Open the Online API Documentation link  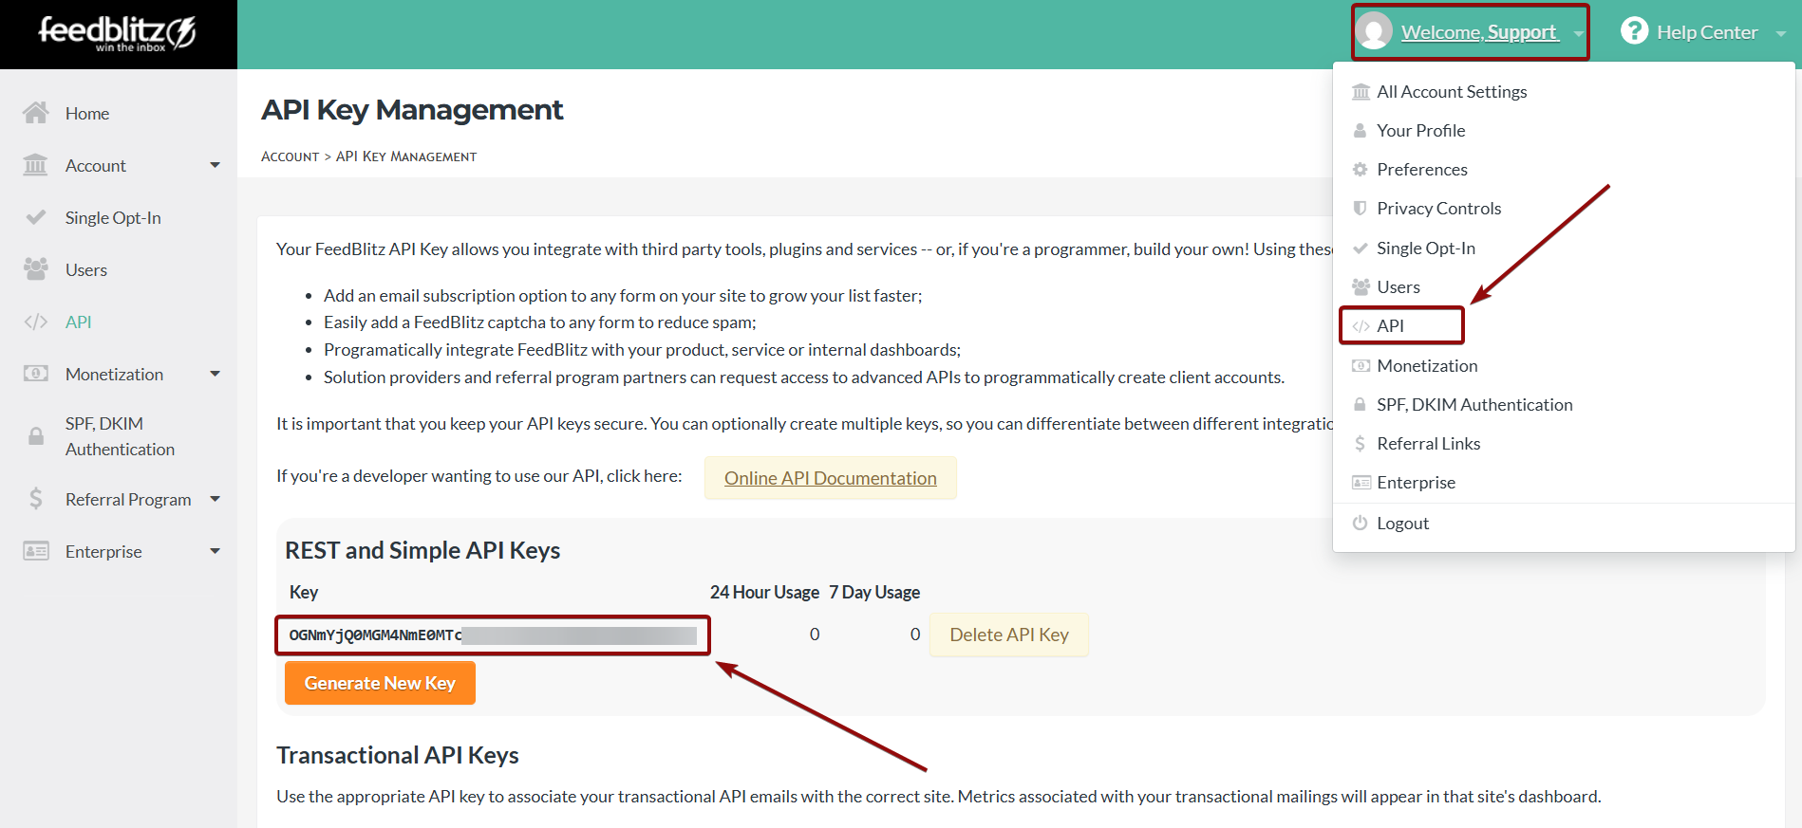click(830, 478)
